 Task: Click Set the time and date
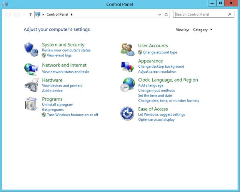click(x=155, y=96)
